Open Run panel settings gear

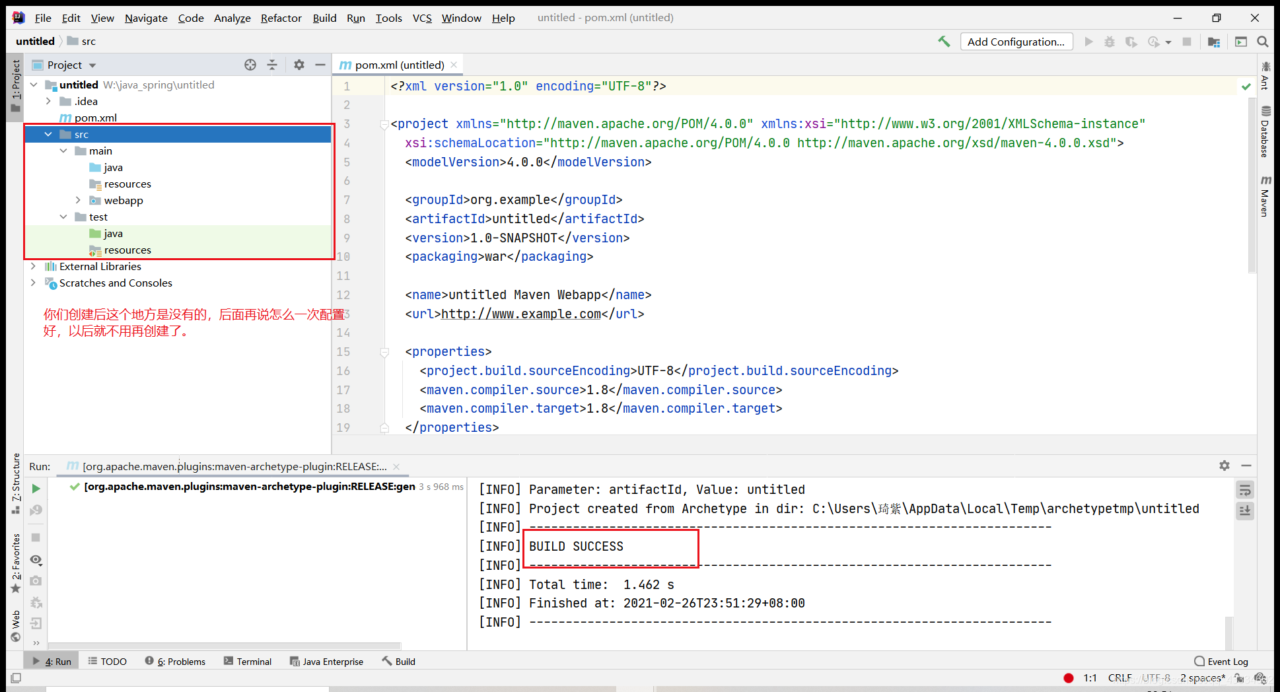click(1225, 466)
